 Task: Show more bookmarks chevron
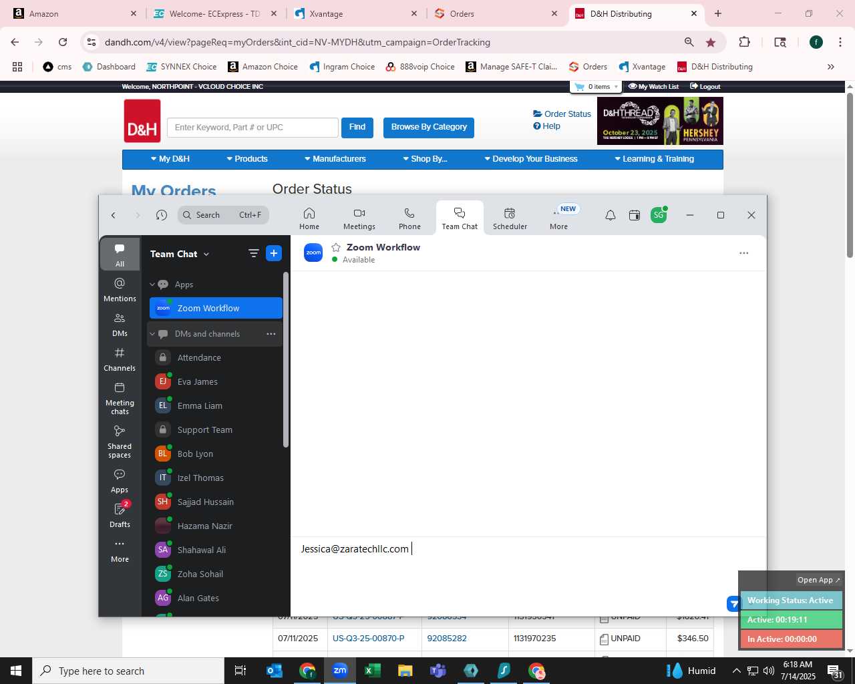tap(831, 67)
